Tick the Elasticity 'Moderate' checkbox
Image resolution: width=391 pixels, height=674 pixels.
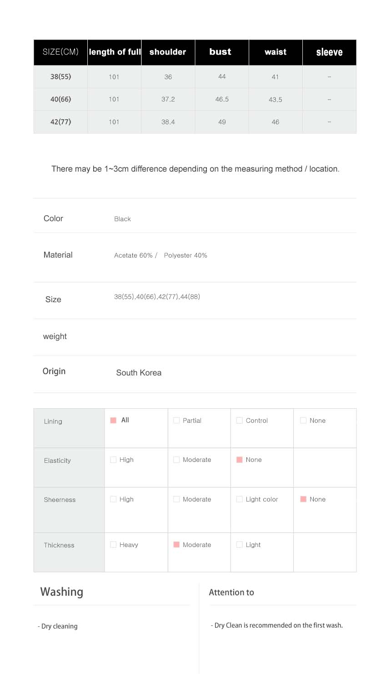[176, 460]
